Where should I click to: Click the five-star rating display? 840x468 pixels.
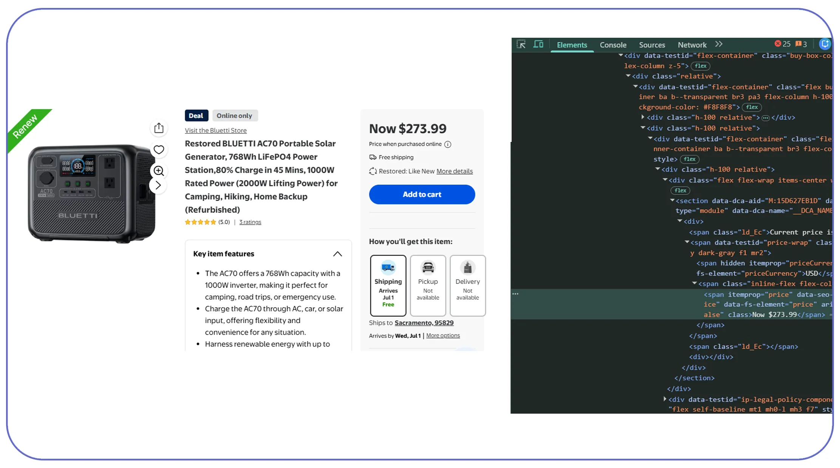pos(200,222)
